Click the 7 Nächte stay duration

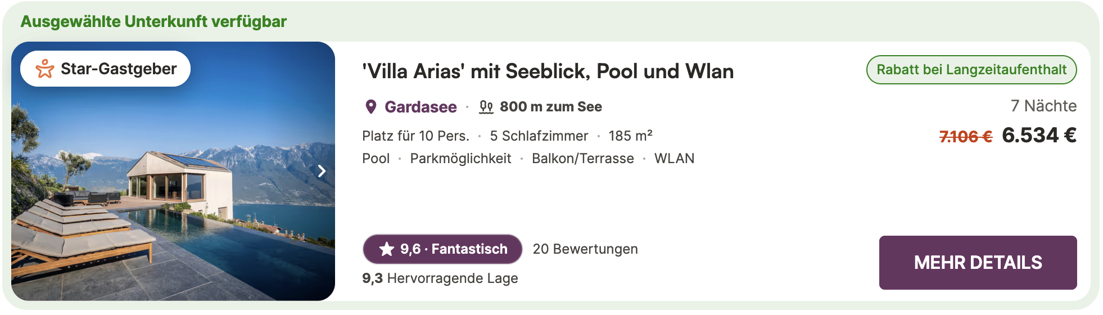(x=1043, y=106)
